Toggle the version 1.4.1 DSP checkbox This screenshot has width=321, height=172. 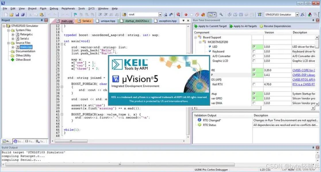(254, 75)
